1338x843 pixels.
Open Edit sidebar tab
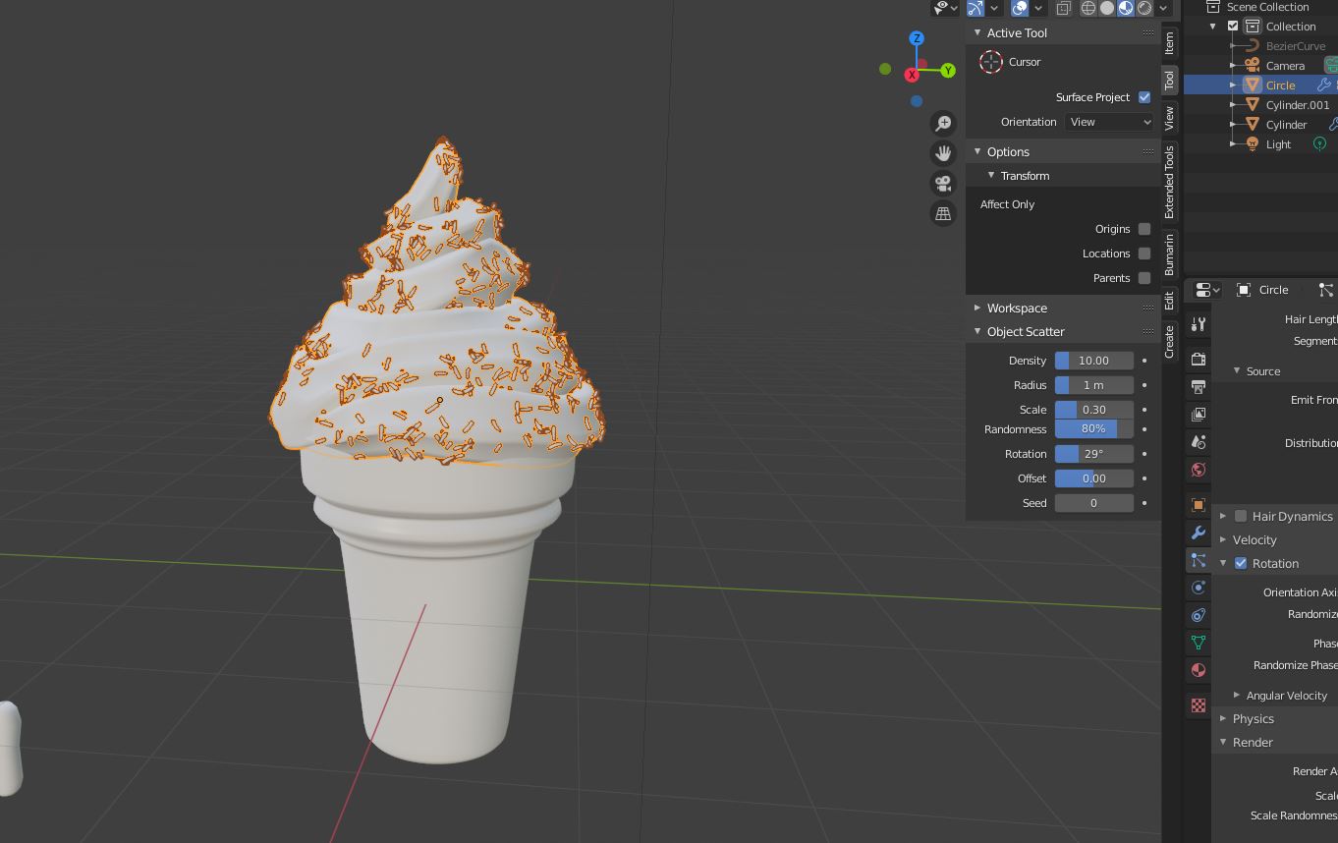coord(1169,301)
